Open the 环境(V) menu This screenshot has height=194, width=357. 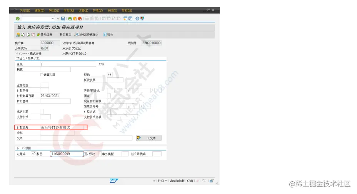coord(98,10)
